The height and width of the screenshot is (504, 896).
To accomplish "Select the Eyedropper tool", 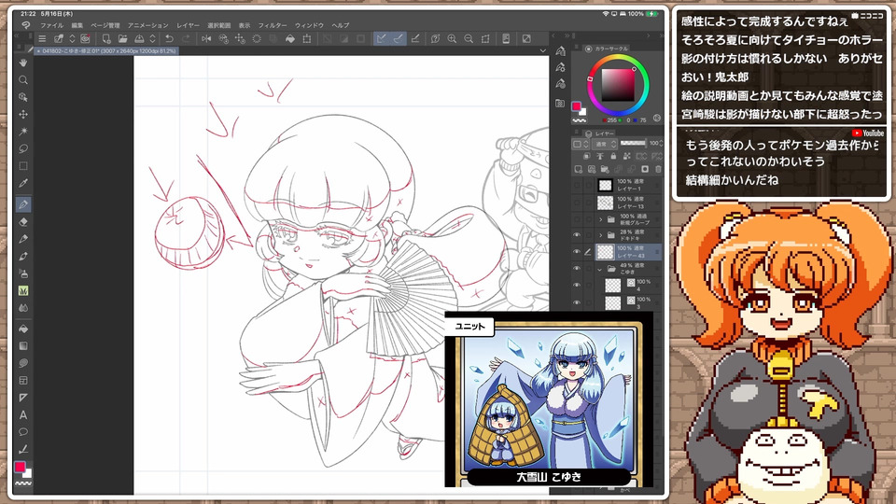I will pos(22,184).
